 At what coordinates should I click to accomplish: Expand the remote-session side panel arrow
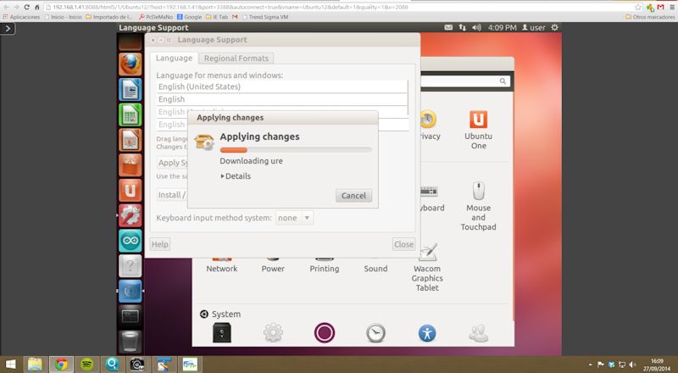click(8, 29)
